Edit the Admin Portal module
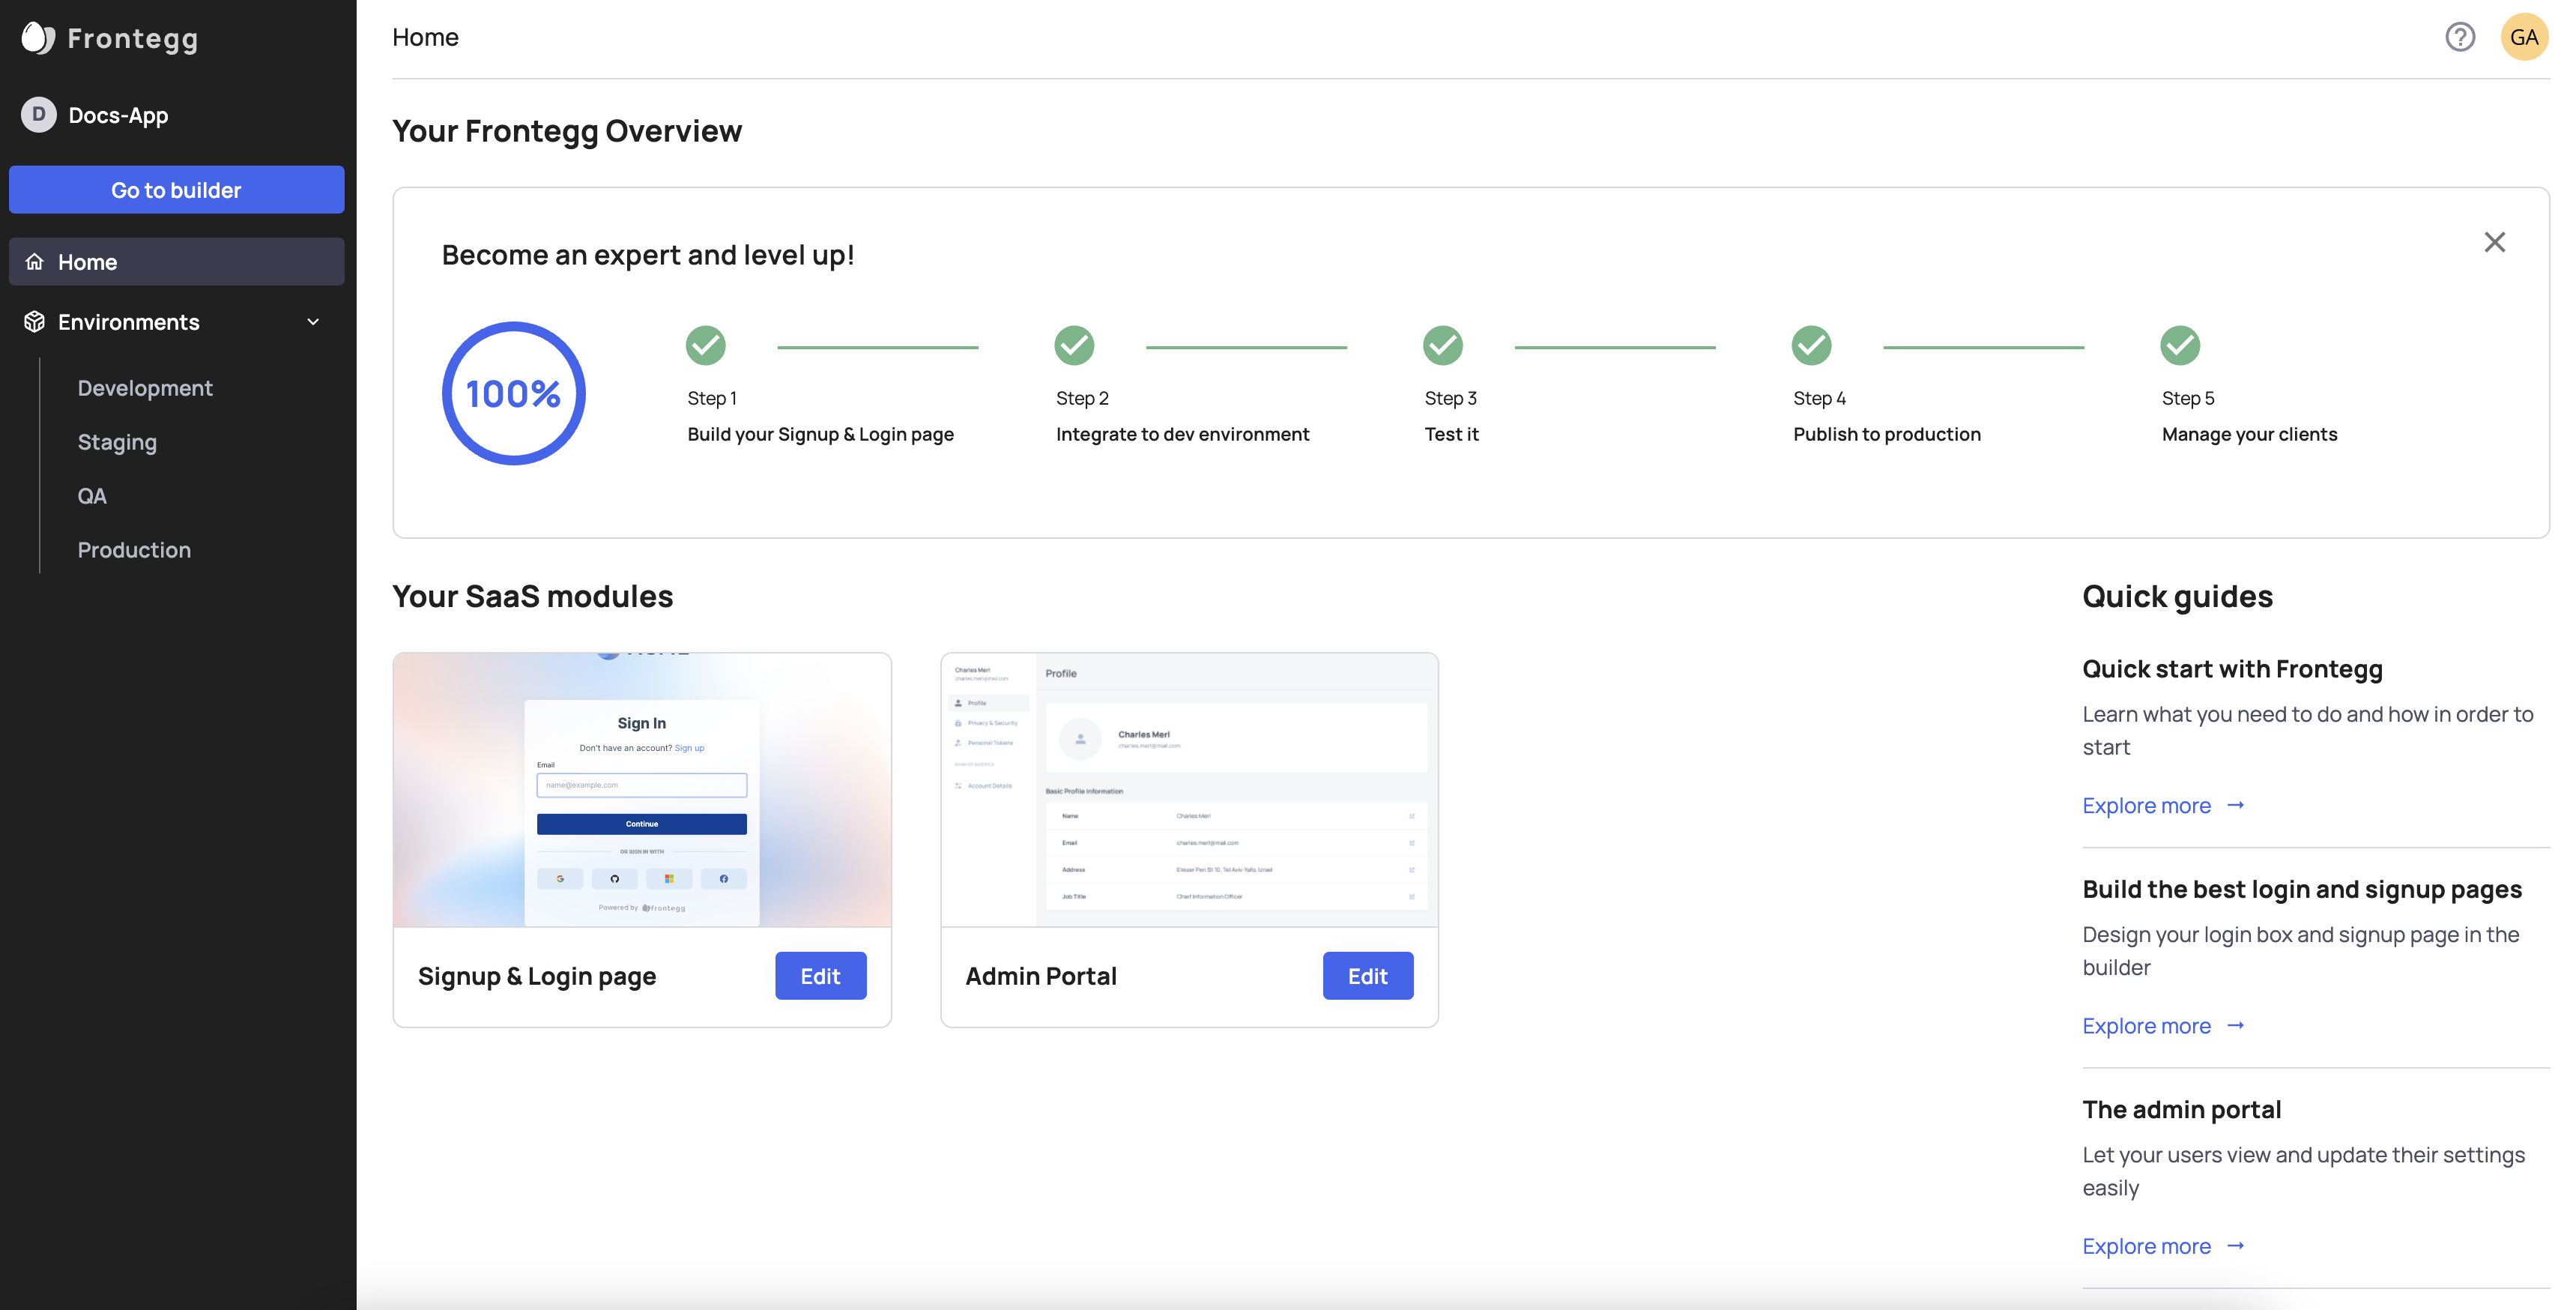The width and height of the screenshot is (2576, 1310). [1367, 976]
